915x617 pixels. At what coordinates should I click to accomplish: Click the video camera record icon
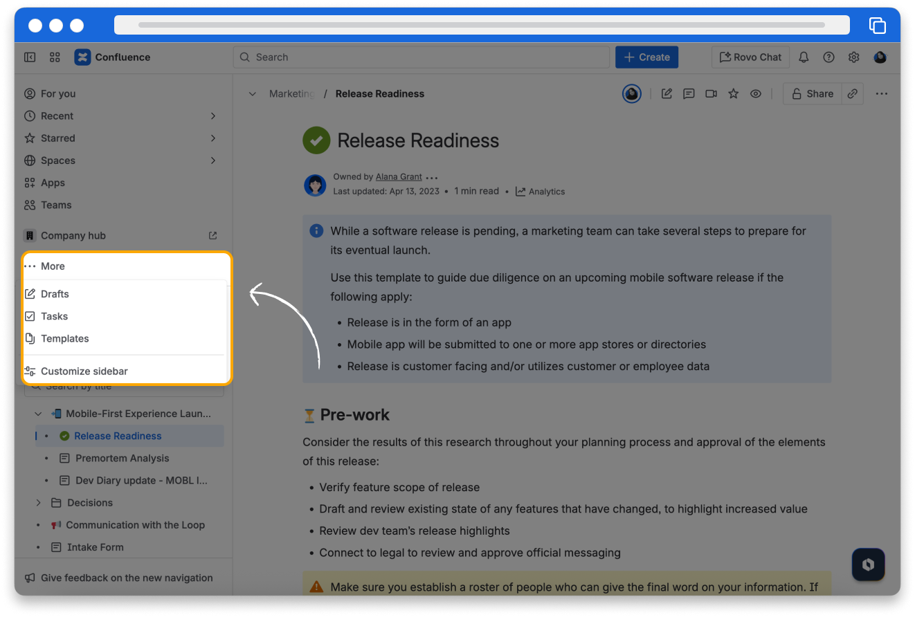click(x=711, y=94)
